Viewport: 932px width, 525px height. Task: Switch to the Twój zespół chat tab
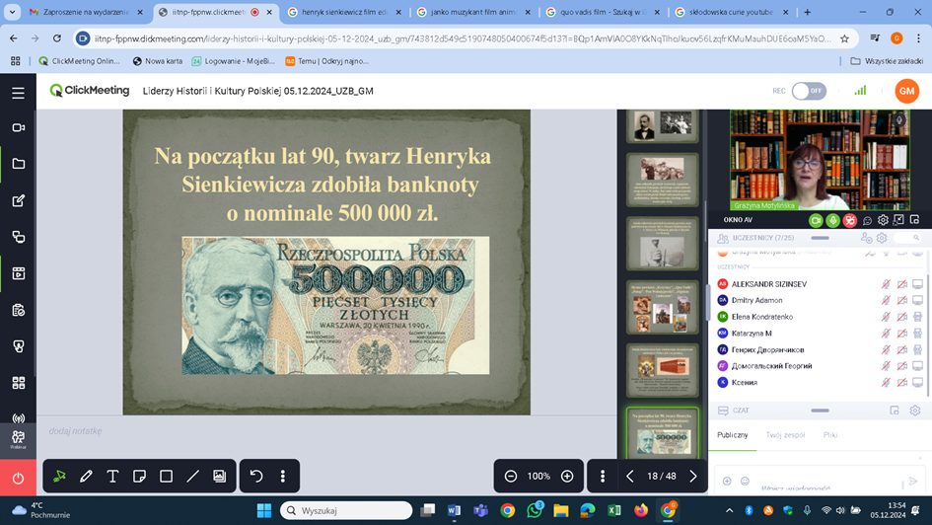click(785, 435)
